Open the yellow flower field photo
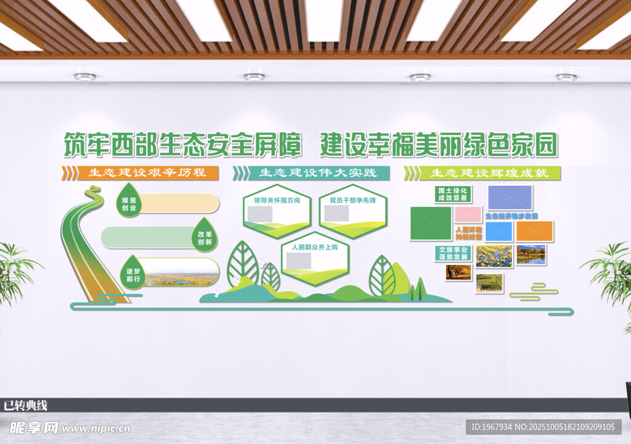 click(x=494, y=256)
